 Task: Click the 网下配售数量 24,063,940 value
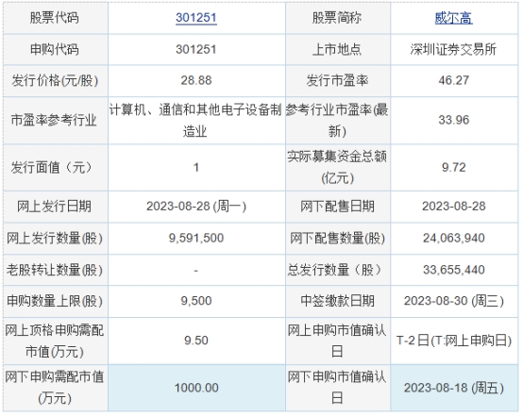pos(454,238)
